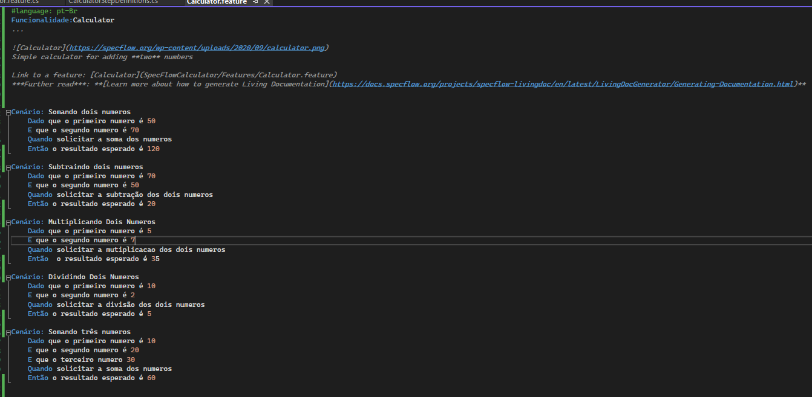Image resolution: width=812 pixels, height=397 pixels.
Task: Click 'E que o segundo numero é 2'
Action: [x=82, y=295]
